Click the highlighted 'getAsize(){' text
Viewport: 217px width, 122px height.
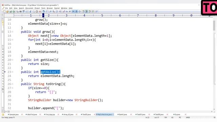[x=50, y=72]
